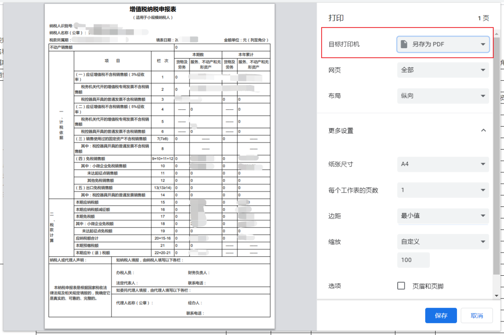Open the 布局 layout dropdown showing 纵向

pyautogui.click(x=443, y=96)
